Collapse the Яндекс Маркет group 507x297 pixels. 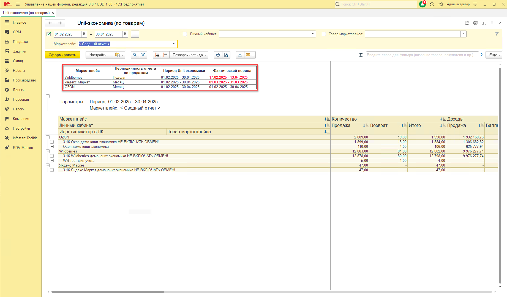48,165
